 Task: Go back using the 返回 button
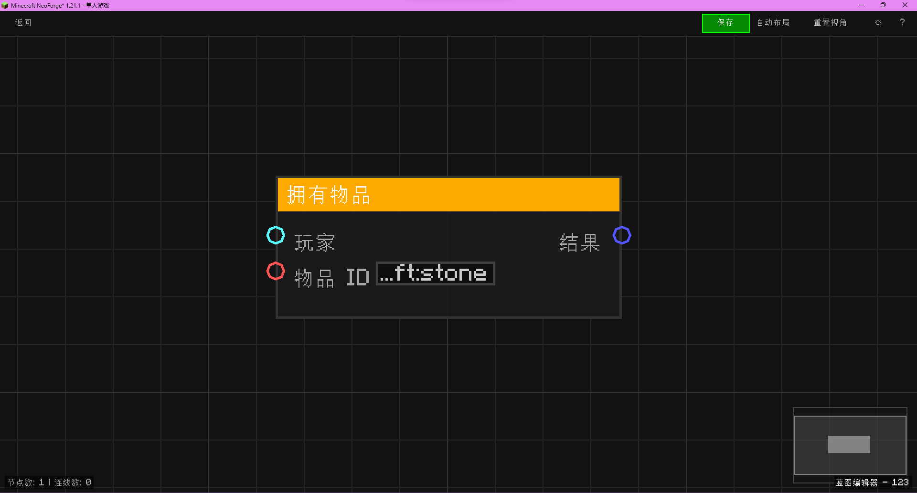[23, 22]
